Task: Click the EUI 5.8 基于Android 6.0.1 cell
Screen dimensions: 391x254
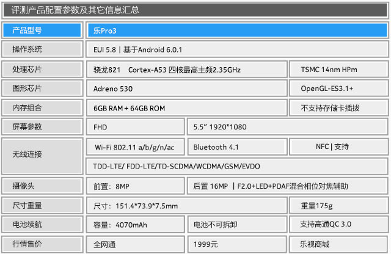Action: [x=237, y=49]
